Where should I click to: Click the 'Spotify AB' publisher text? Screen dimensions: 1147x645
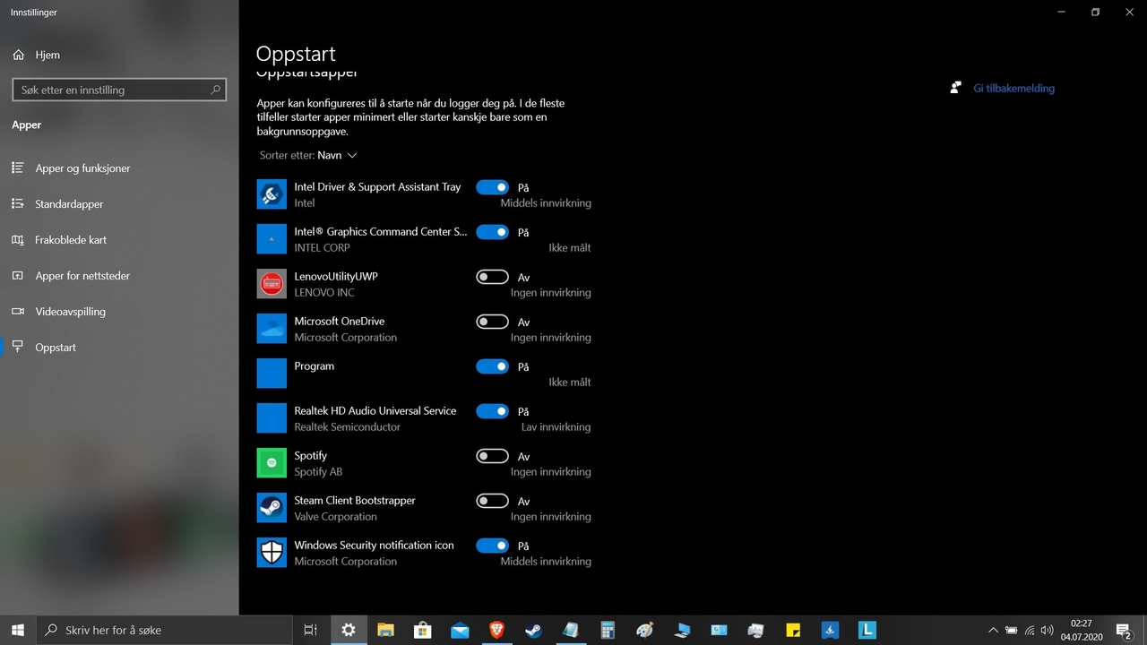point(318,472)
